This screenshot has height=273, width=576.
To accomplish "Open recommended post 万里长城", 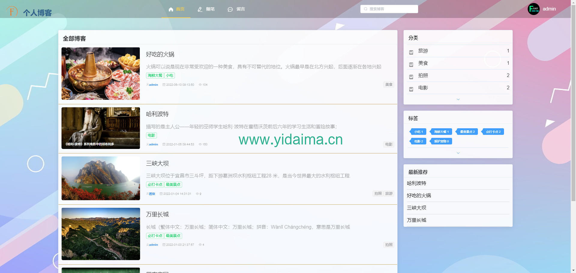I will 417,220.
